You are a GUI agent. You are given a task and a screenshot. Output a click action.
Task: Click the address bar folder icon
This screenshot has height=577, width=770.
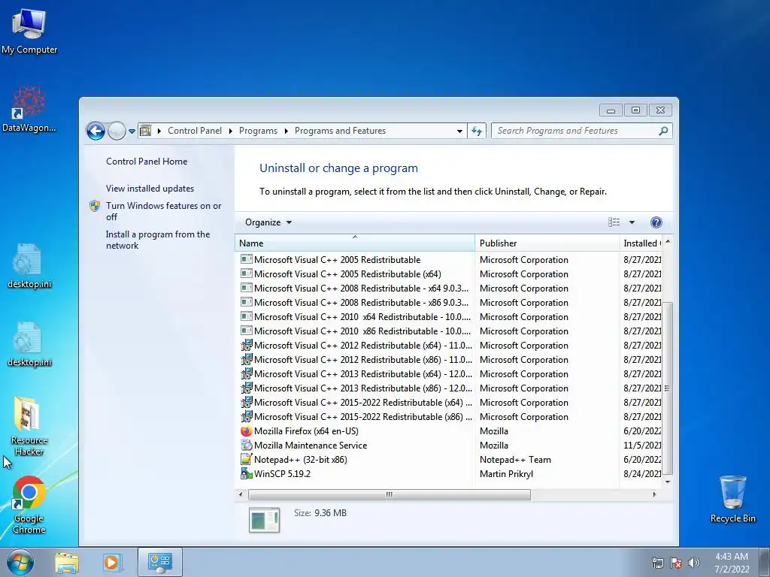pyautogui.click(x=145, y=131)
